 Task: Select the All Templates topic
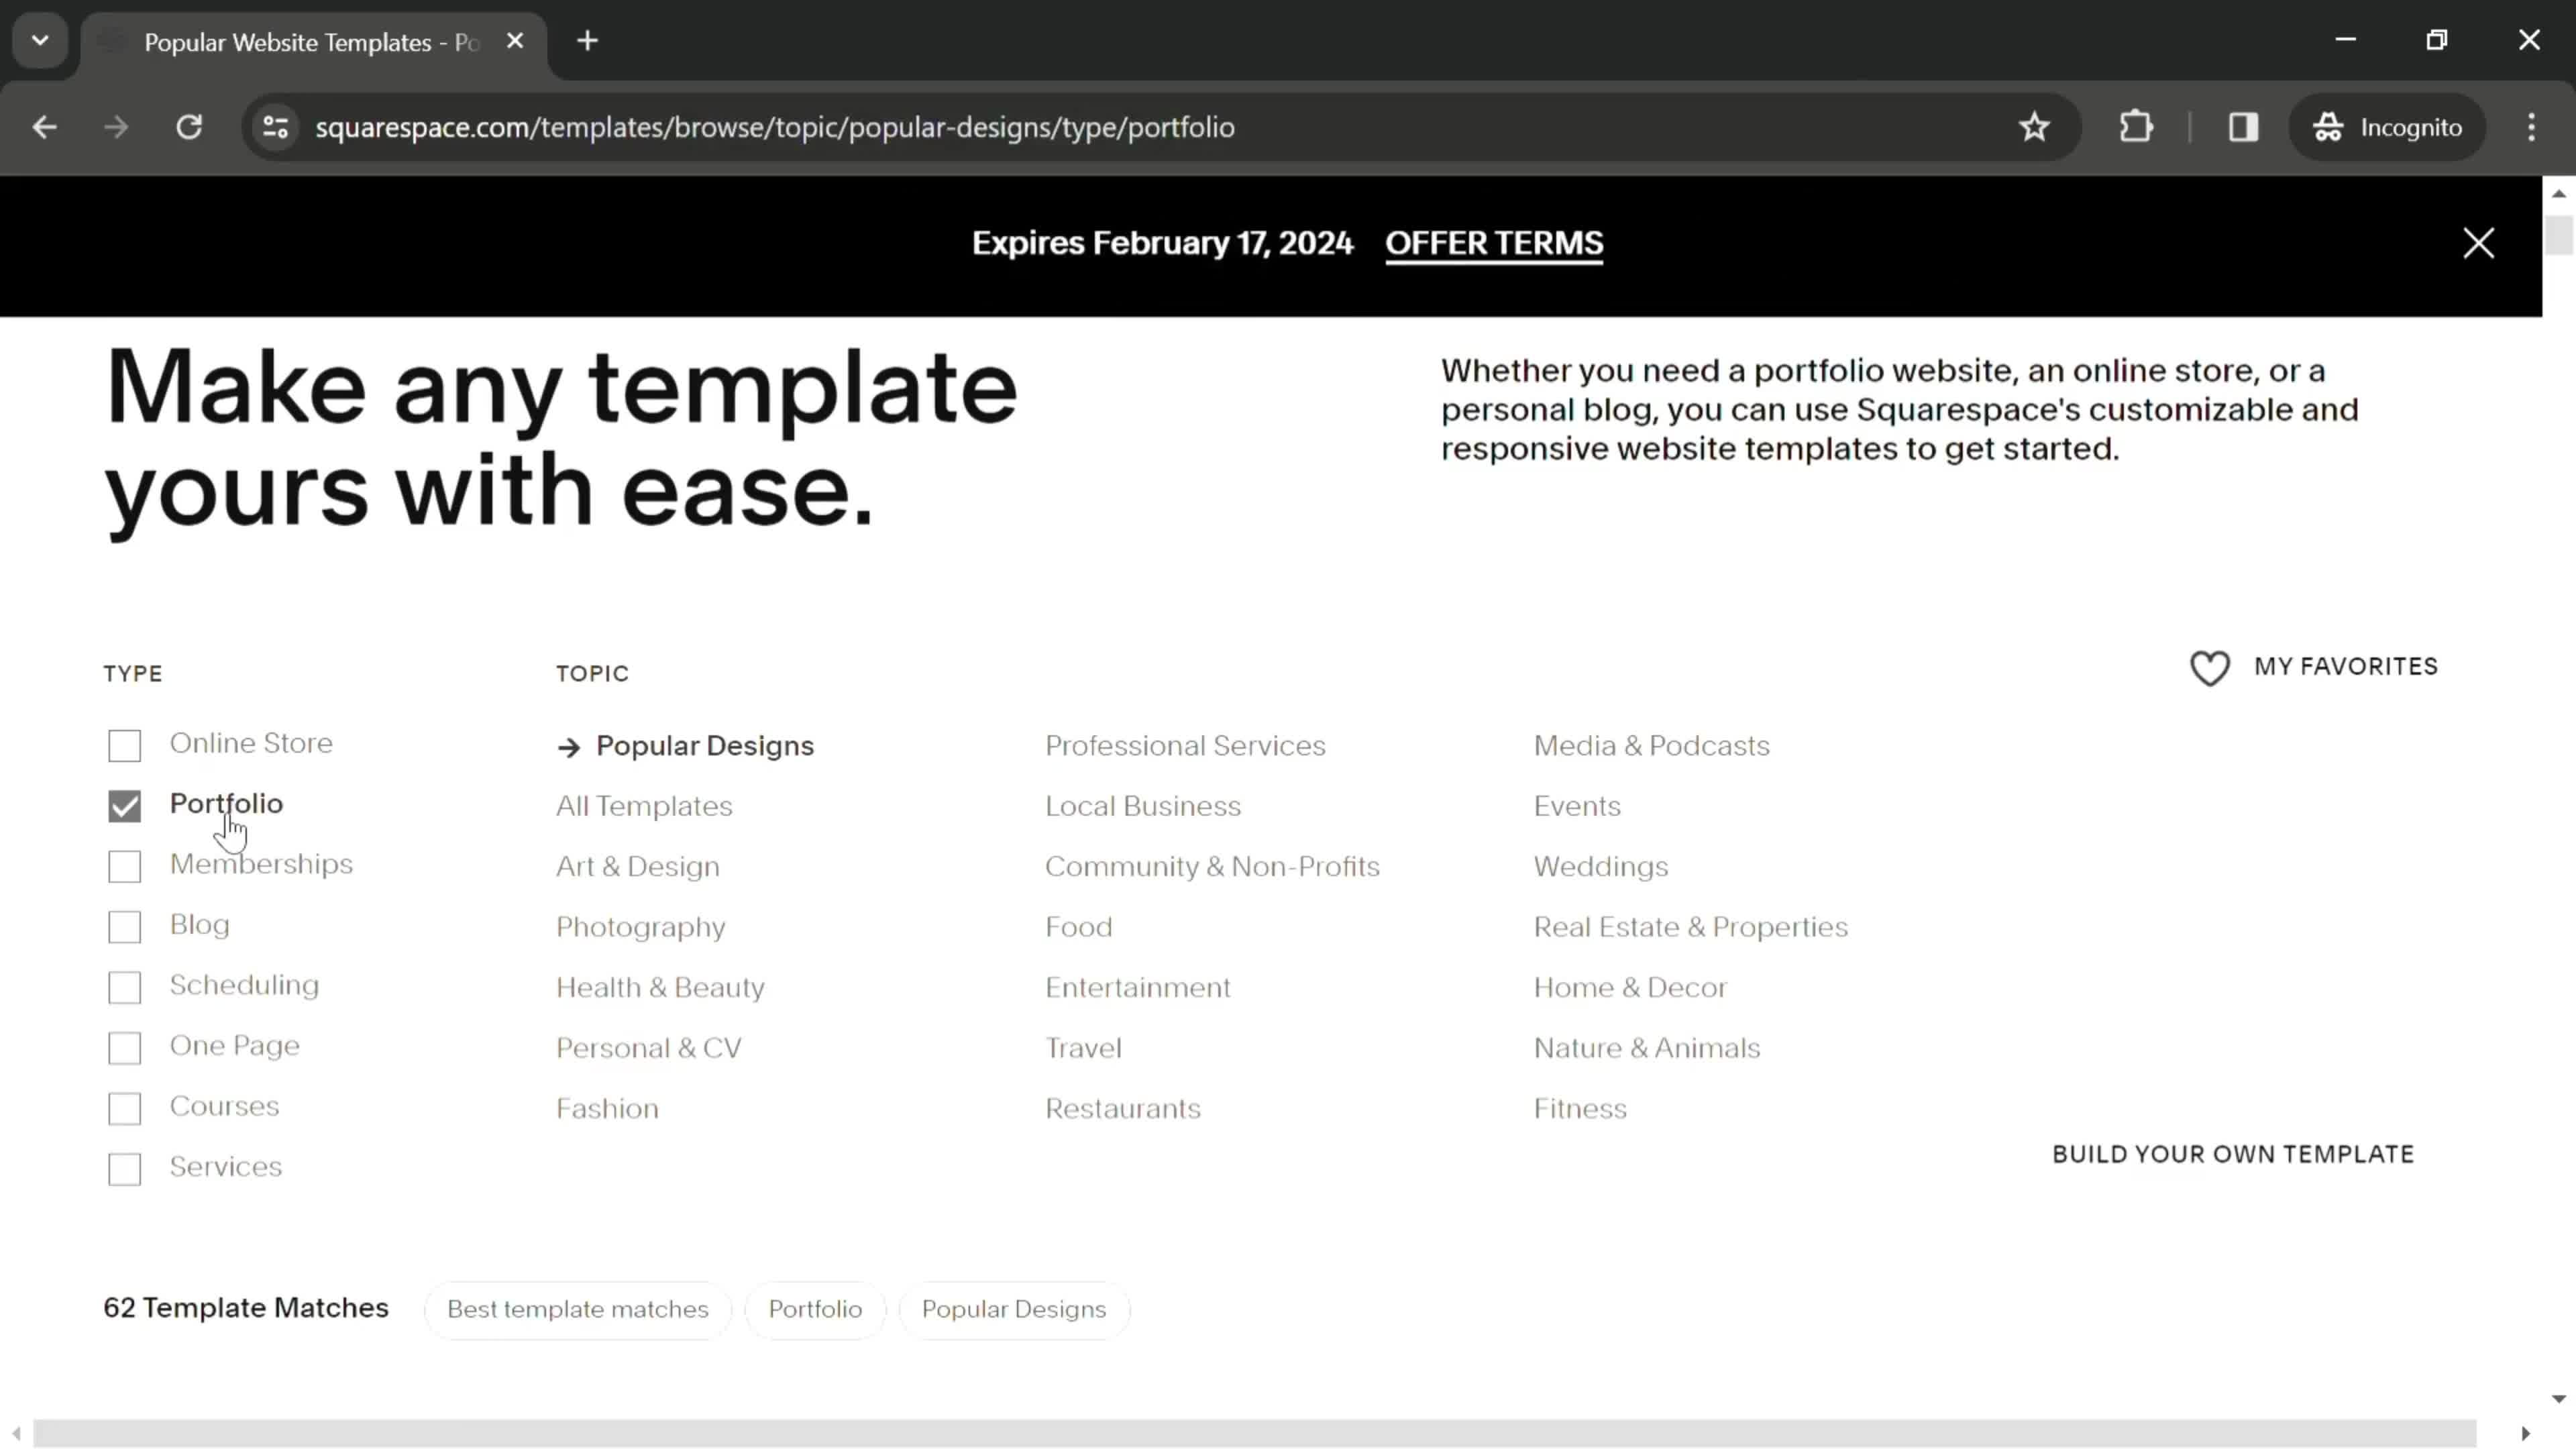pyautogui.click(x=644, y=806)
